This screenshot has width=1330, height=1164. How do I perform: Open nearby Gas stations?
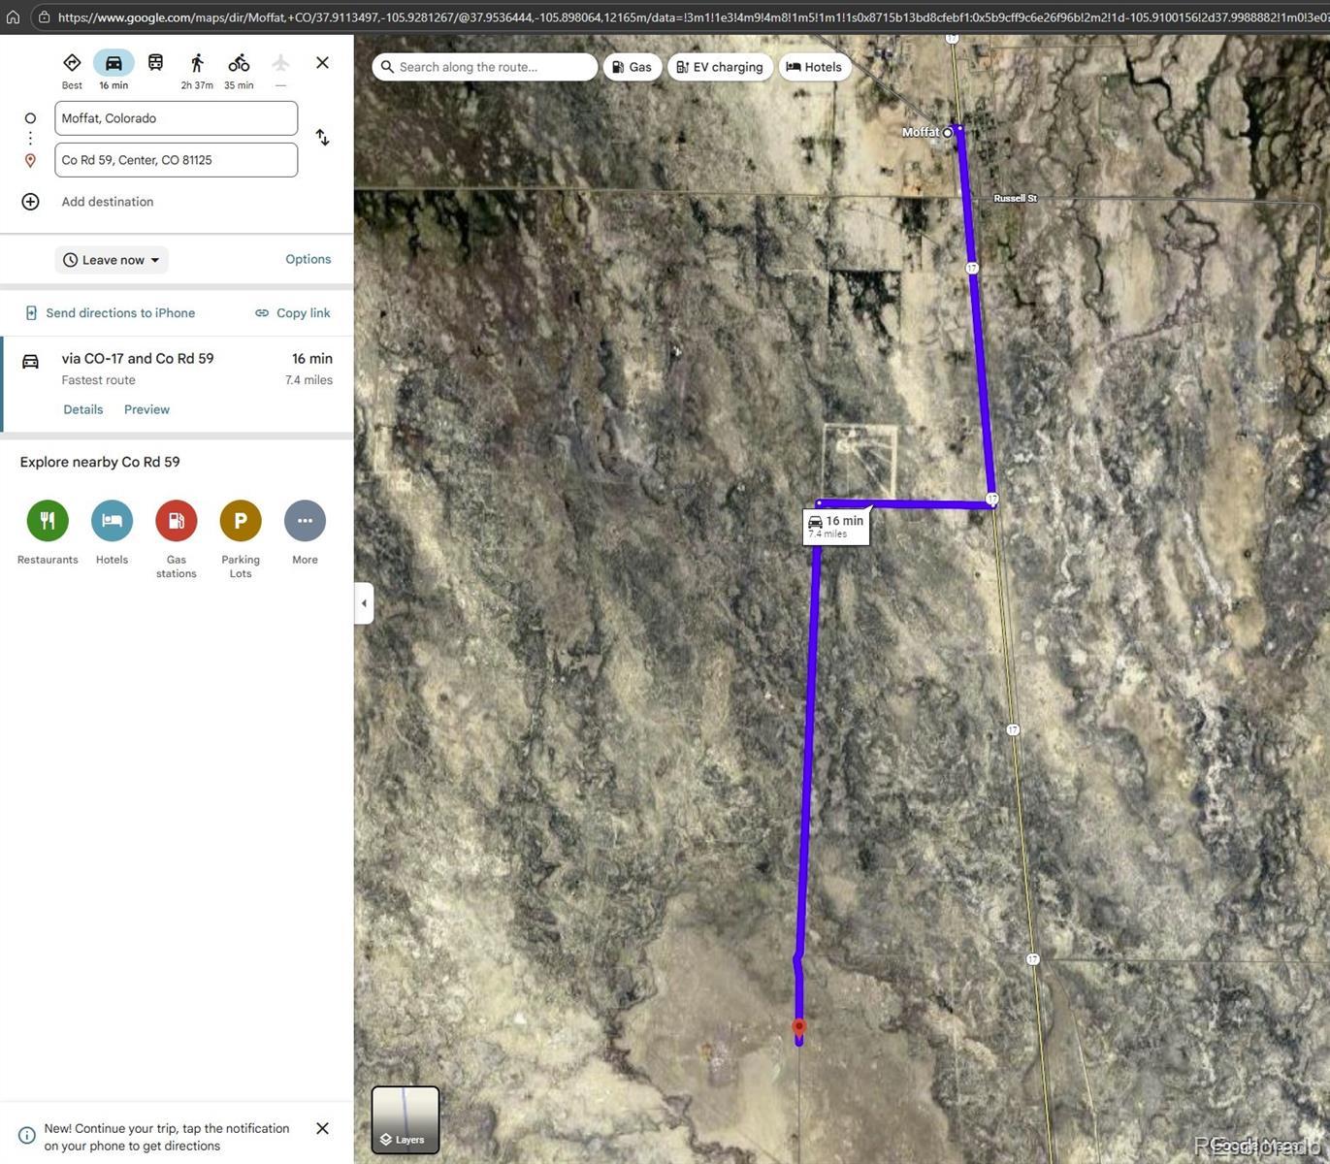tap(176, 521)
